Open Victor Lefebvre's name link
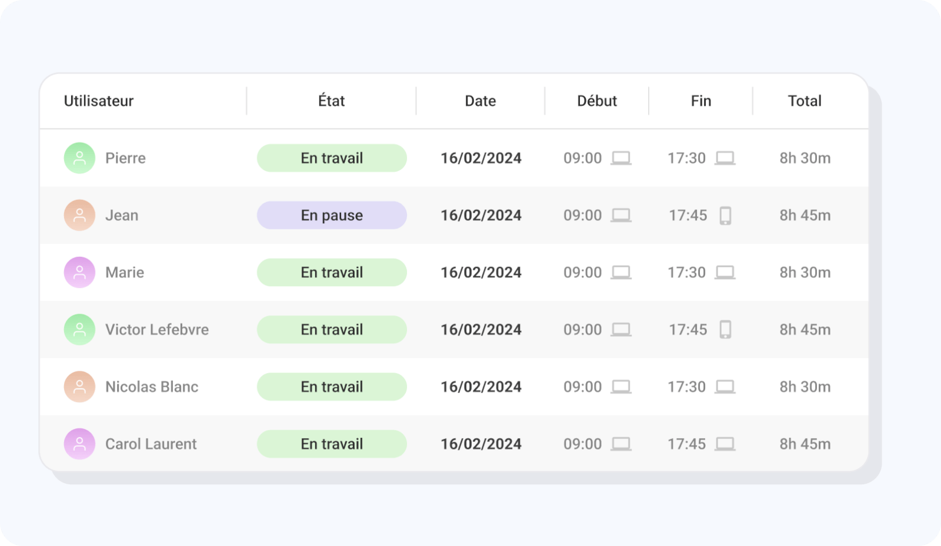941x546 pixels. [157, 330]
